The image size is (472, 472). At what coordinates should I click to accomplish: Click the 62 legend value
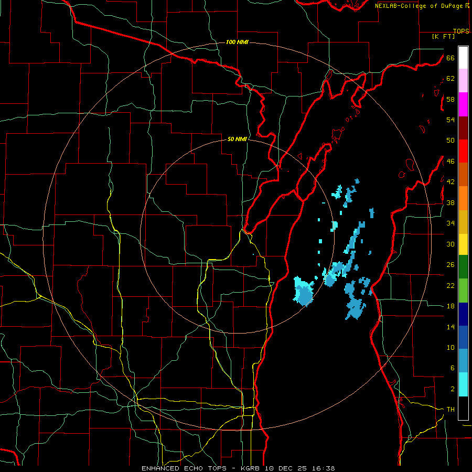(450, 79)
